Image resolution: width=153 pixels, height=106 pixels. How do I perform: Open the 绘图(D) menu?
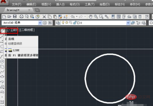pos(105,4)
